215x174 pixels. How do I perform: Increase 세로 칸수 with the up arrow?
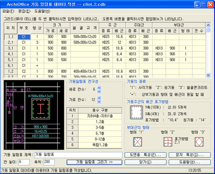point(99,88)
